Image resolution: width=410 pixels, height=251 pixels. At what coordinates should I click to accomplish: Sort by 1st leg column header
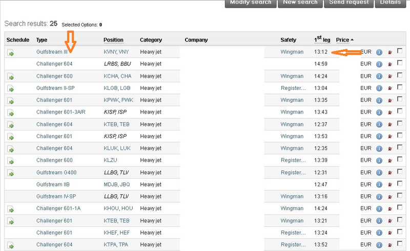(322, 39)
